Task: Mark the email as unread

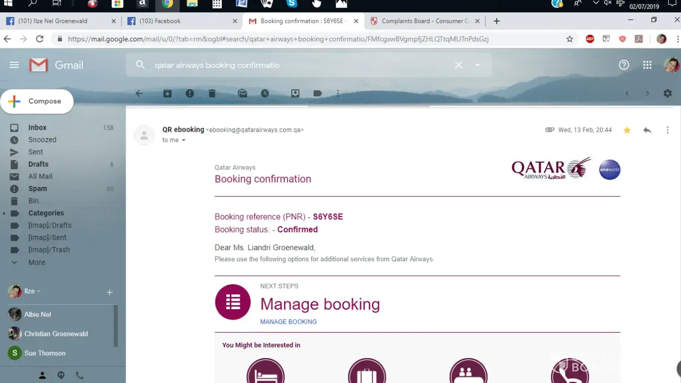Action: [242, 93]
